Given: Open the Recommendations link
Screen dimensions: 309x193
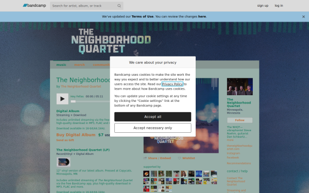Looking at the screenshot, I should point(239,163).
